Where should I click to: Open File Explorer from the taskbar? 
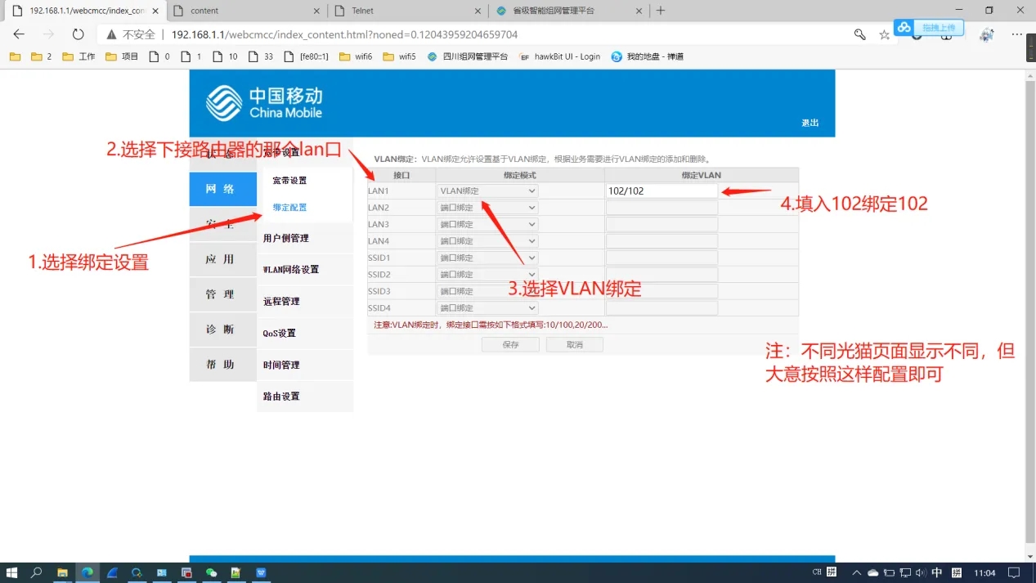pyautogui.click(x=62, y=572)
